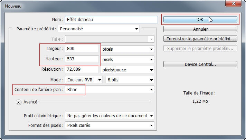The height and width of the screenshot is (140, 246).
Task: Click the Hauteur value field
Action: coord(82,59)
